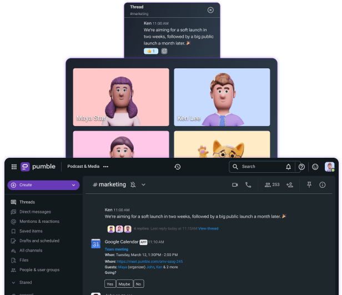Viewport: 342px width, 295px height.
Task: Click the Google Calendar app icon
Action: tap(95, 244)
